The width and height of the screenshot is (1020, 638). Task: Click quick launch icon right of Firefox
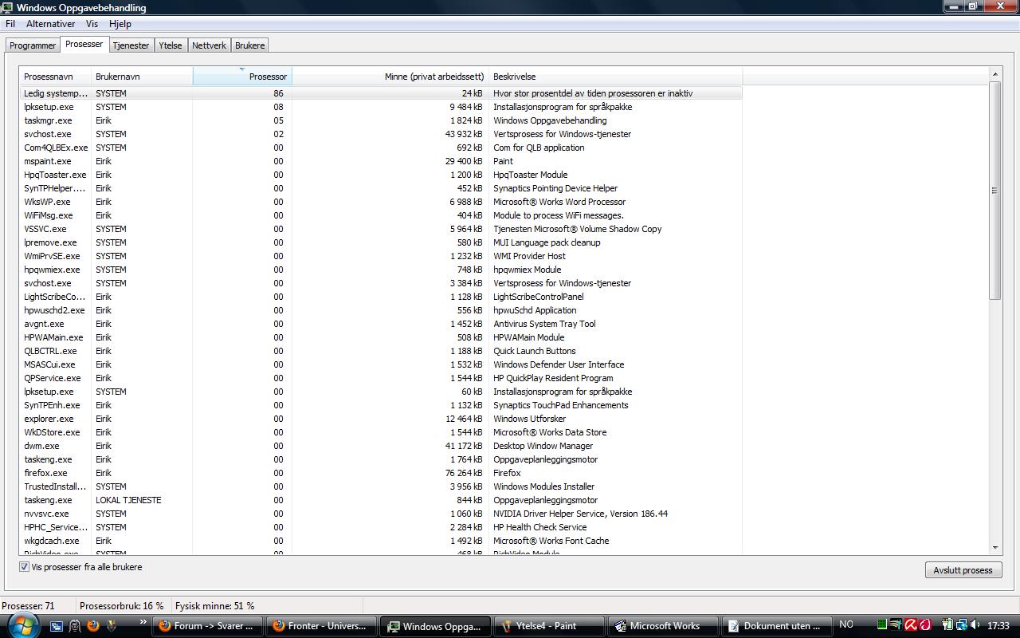pos(112,626)
